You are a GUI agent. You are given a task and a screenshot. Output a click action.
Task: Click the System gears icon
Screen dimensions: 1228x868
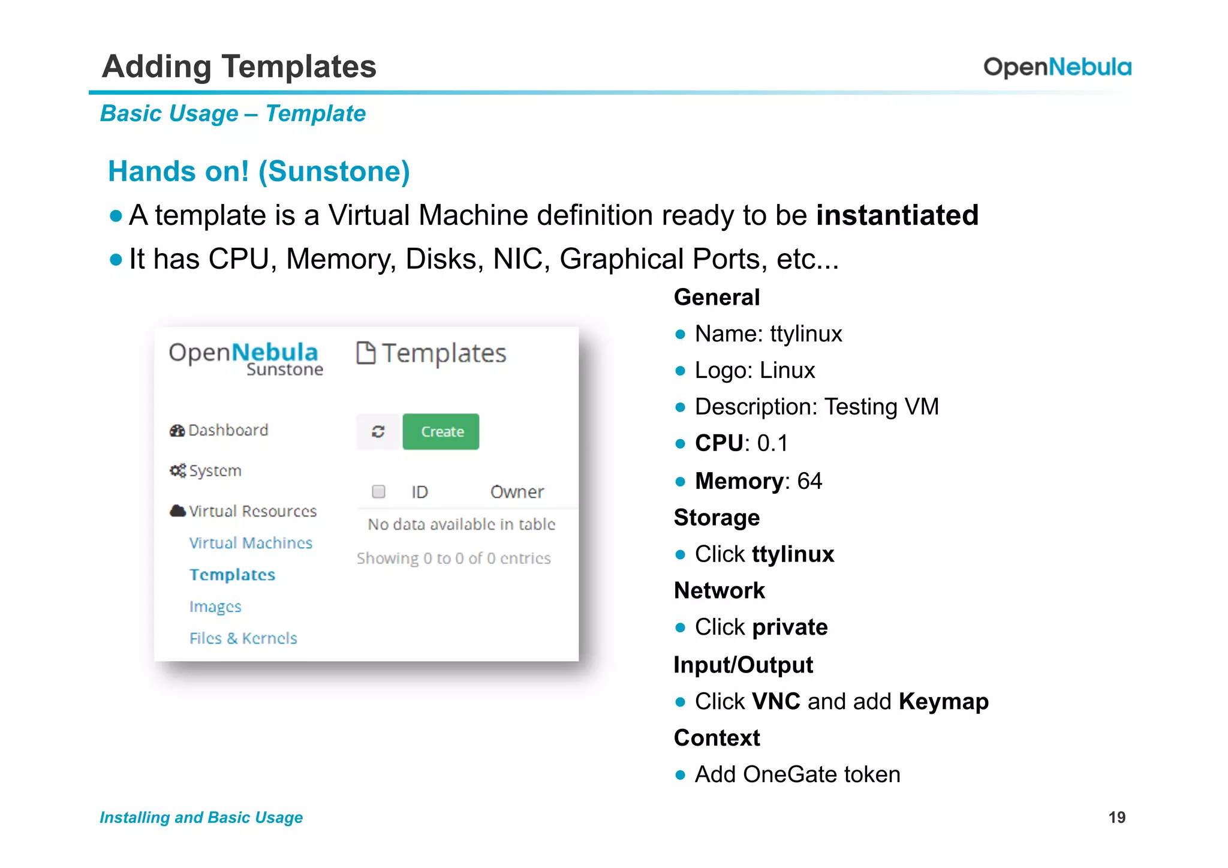tap(177, 470)
